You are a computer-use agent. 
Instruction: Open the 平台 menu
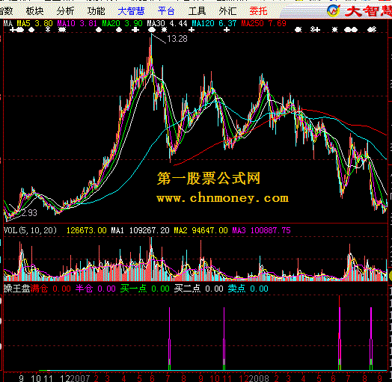(166, 11)
